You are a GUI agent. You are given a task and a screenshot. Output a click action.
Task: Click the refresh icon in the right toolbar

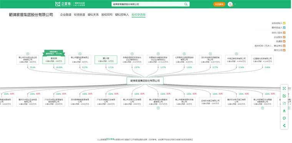click(x=284, y=118)
